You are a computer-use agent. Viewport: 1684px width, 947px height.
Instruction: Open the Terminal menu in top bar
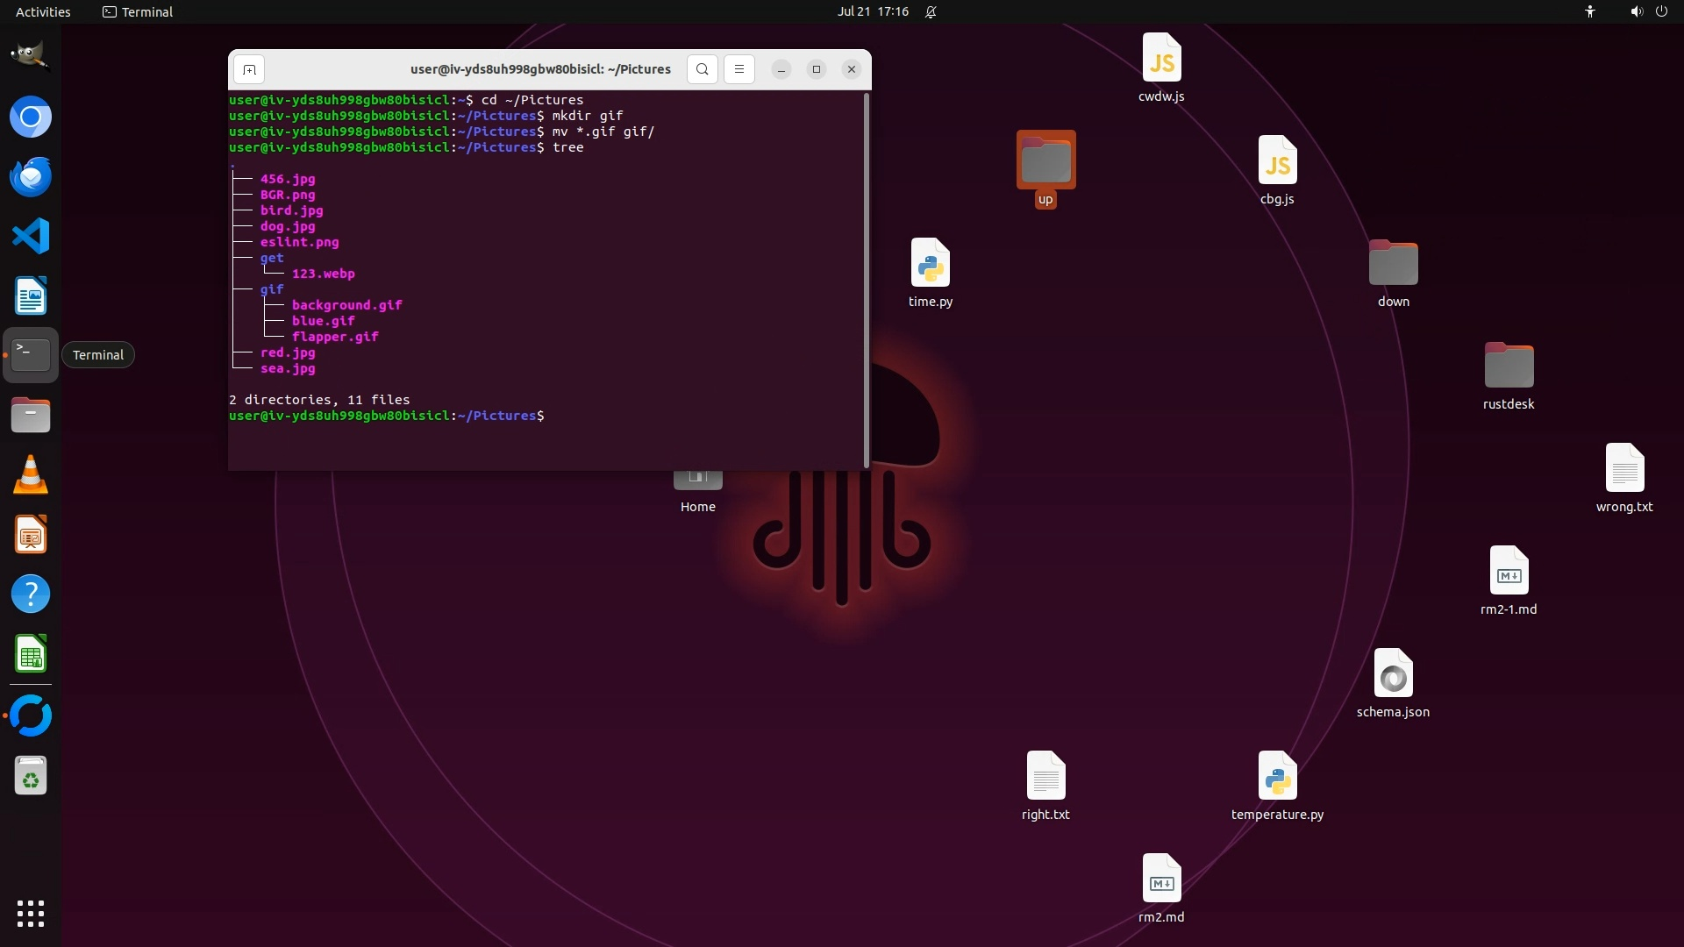[x=138, y=11]
